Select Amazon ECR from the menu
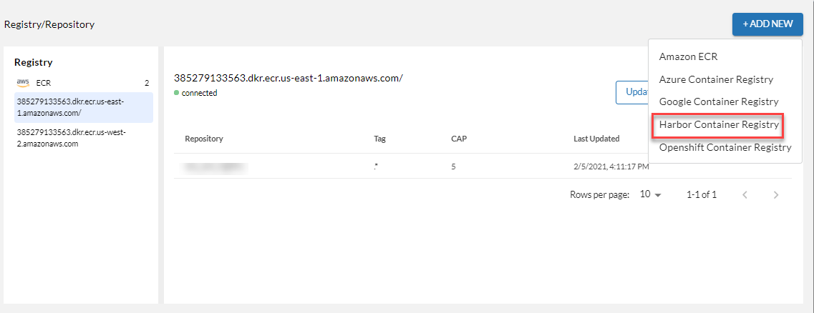Image resolution: width=814 pixels, height=313 pixels. [x=688, y=56]
